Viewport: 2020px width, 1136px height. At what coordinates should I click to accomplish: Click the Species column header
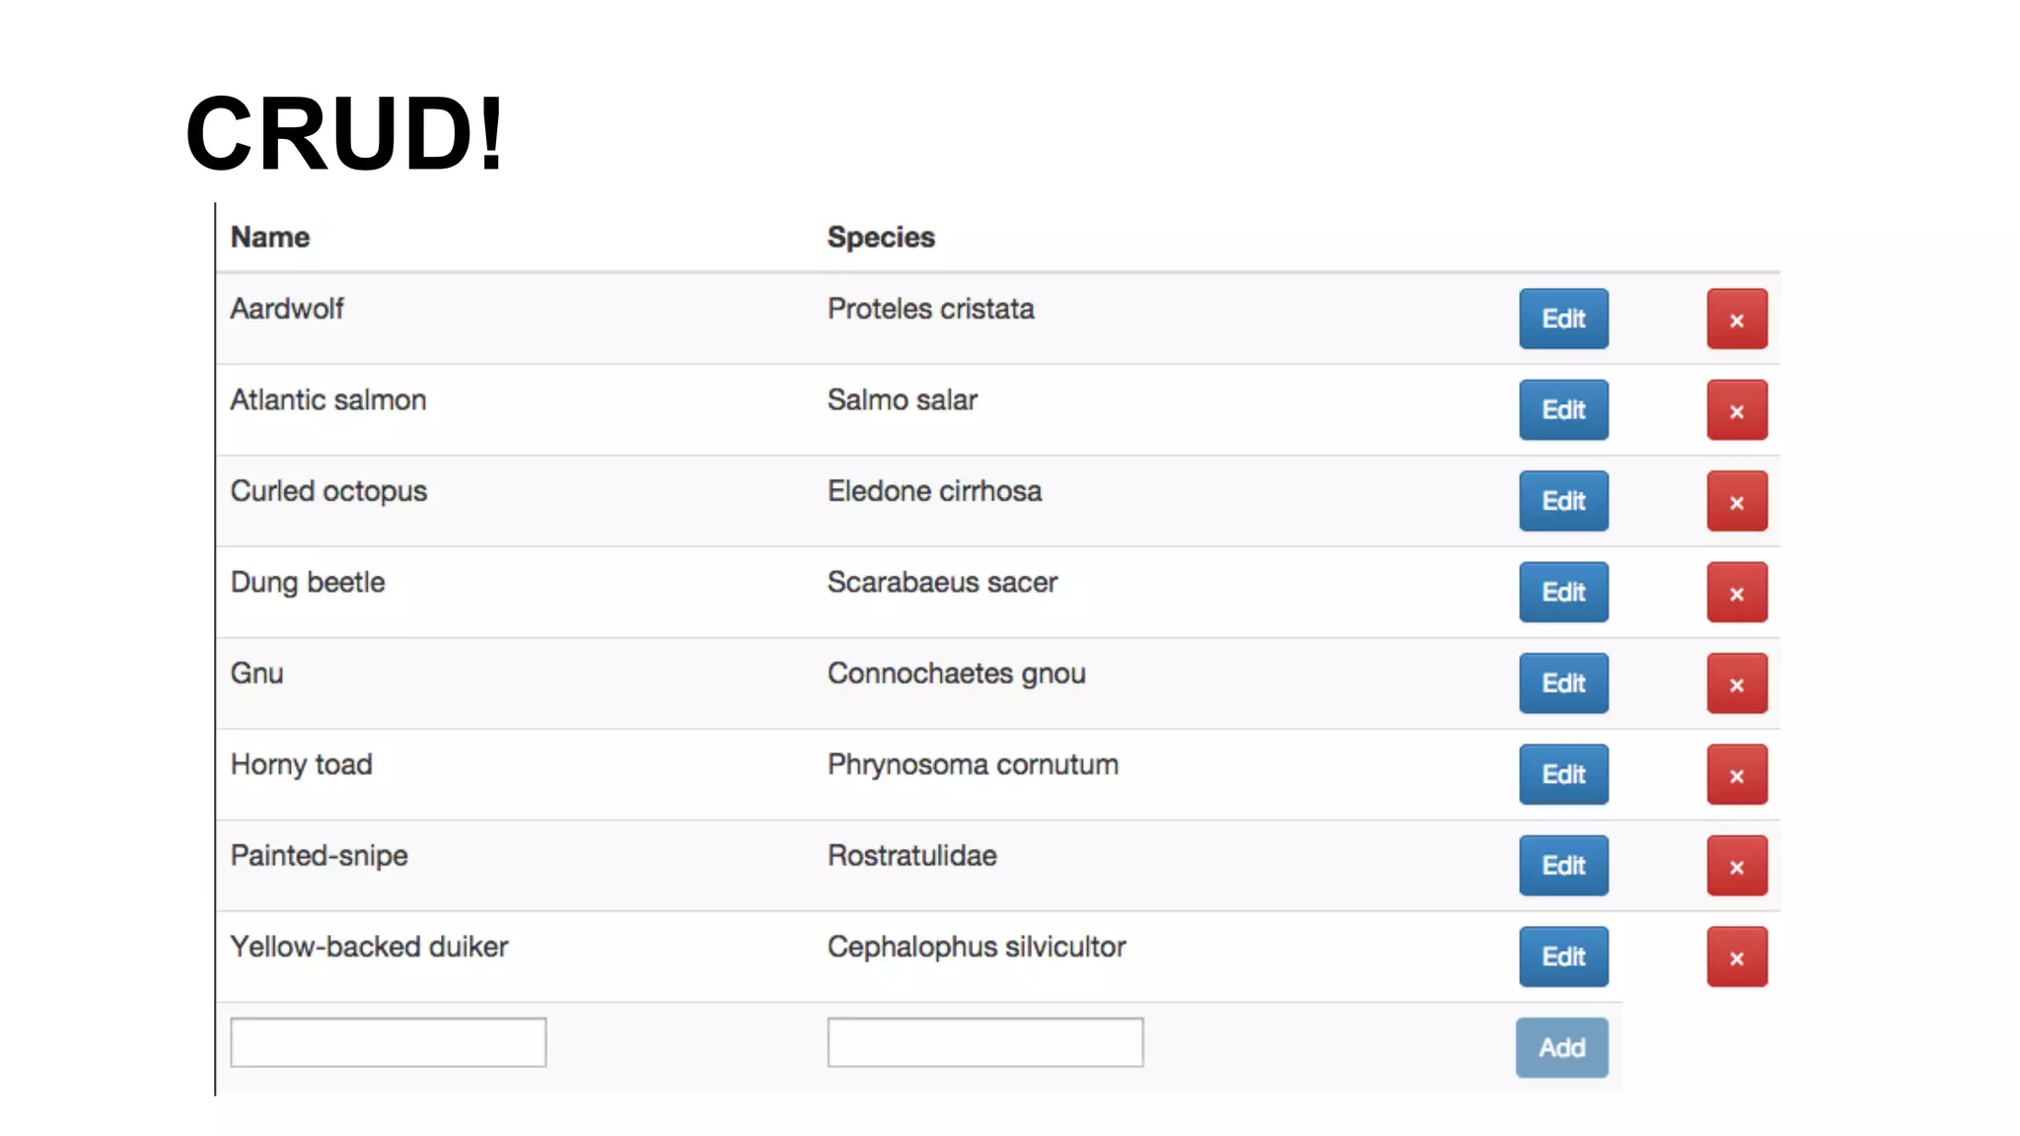pyautogui.click(x=880, y=238)
